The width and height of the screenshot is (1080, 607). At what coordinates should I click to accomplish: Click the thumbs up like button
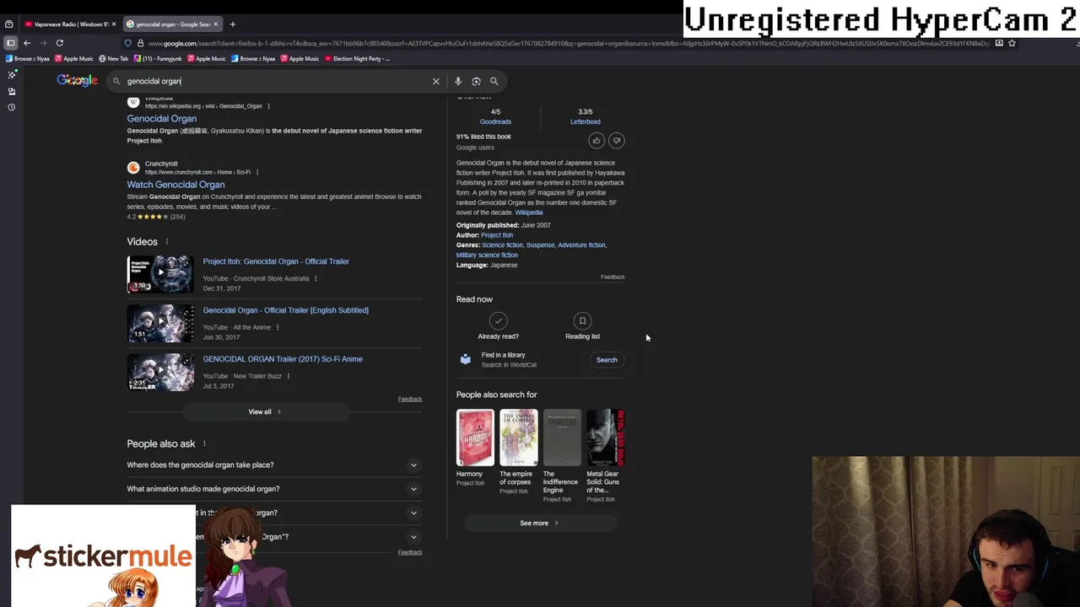click(x=597, y=141)
